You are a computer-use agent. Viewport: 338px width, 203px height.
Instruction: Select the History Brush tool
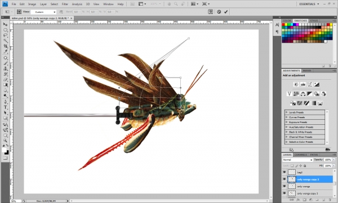(x=6, y=74)
